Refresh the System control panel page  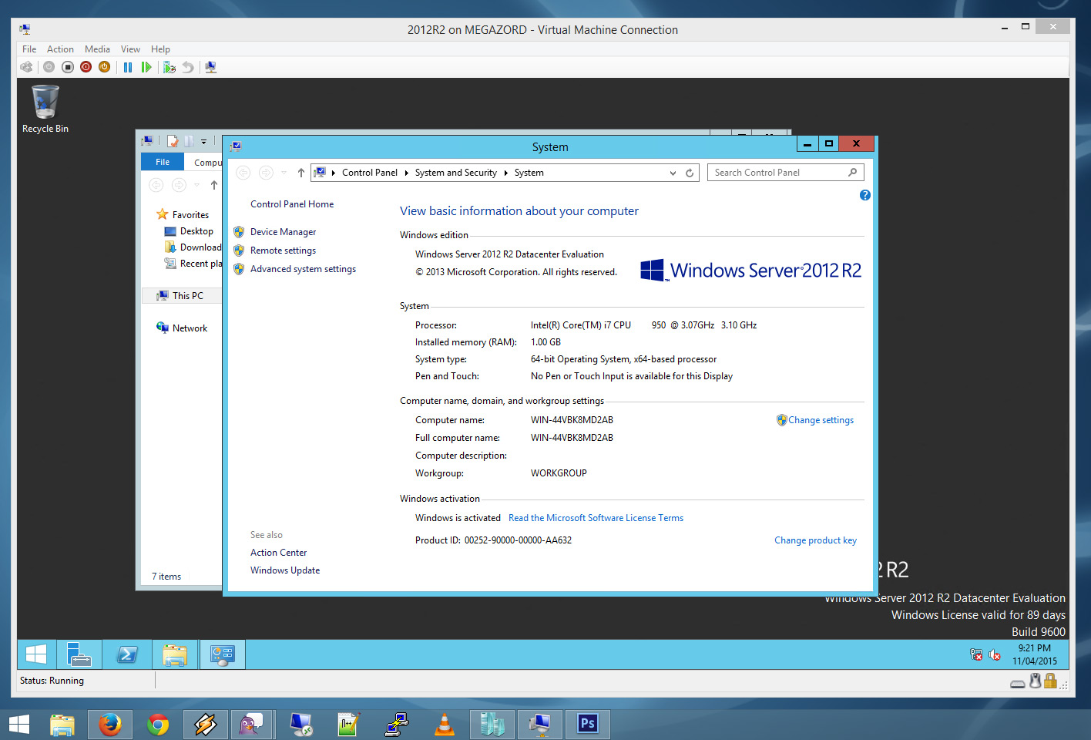point(690,173)
